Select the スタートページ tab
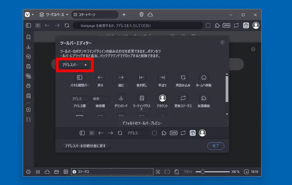 pos(95,15)
